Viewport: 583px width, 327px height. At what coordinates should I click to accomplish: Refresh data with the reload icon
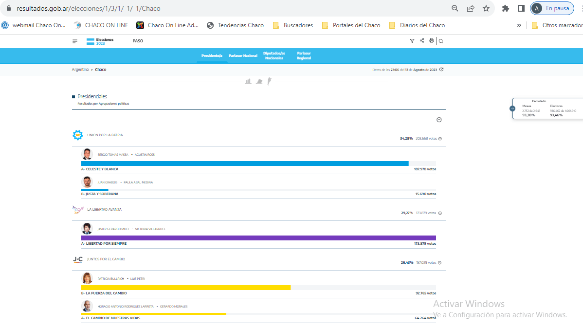(441, 70)
